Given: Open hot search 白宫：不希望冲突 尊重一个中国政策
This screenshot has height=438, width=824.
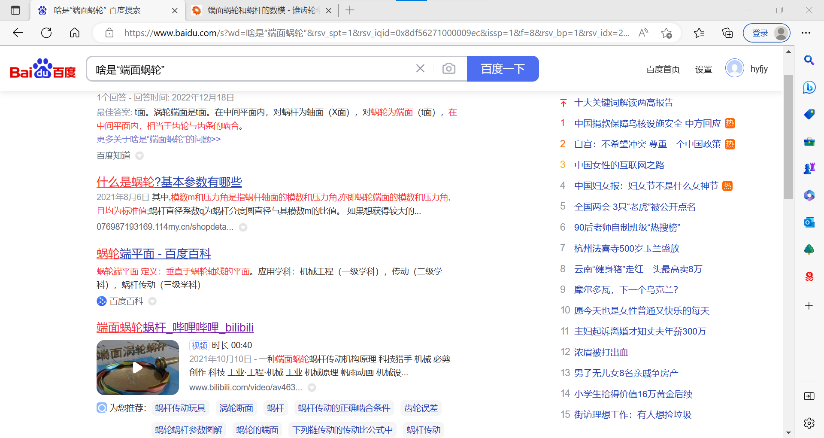Looking at the screenshot, I should click(648, 144).
